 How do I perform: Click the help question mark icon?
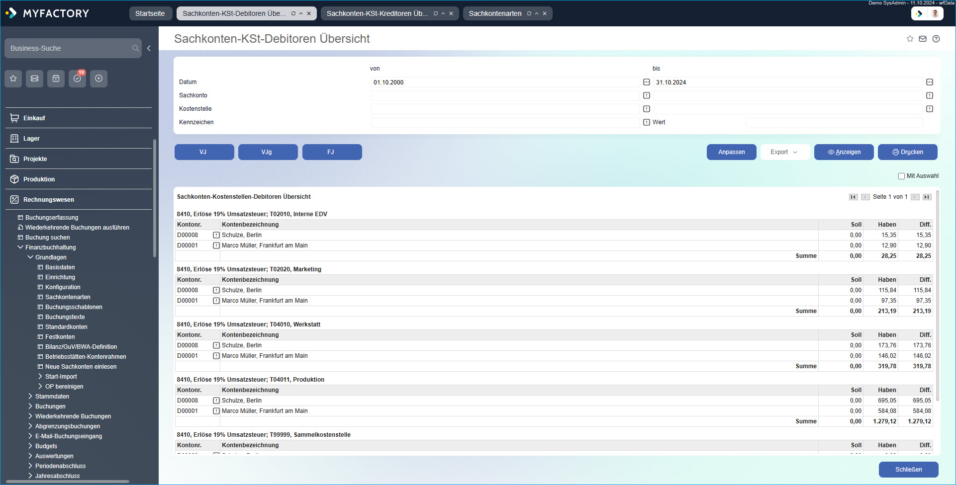936,39
